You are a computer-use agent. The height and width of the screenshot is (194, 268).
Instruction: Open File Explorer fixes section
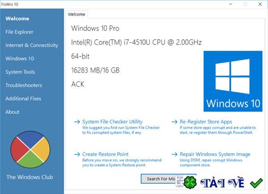point(19,32)
